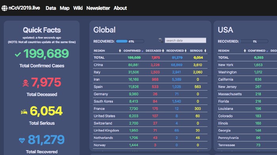Sort Global table by Serious column
This screenshot has height=155, width=277.
click(198, 51)
